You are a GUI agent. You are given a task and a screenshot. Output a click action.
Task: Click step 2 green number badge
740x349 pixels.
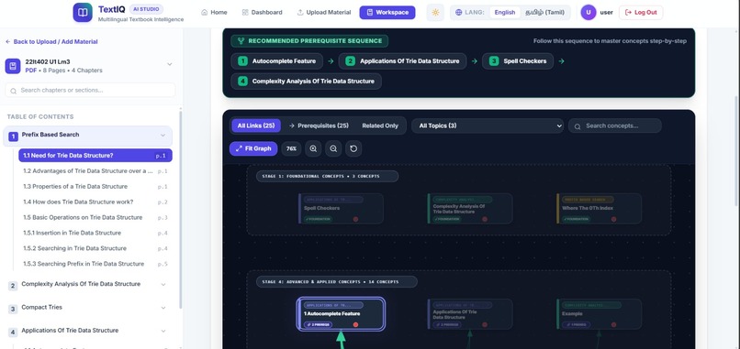[x=350, y=61]
